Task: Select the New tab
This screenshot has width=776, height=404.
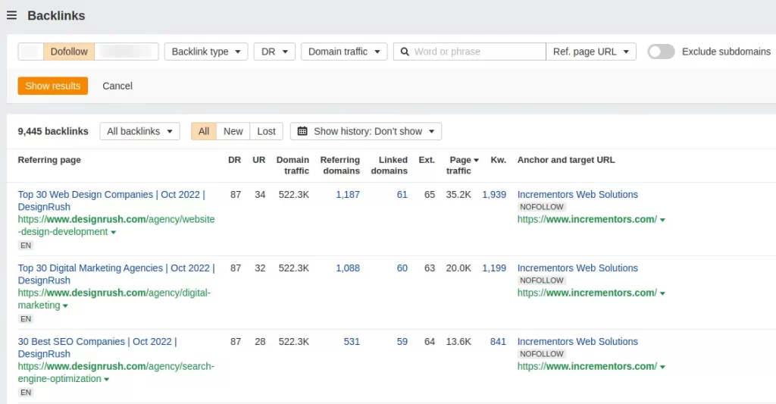Action: [x=233, y=131]
